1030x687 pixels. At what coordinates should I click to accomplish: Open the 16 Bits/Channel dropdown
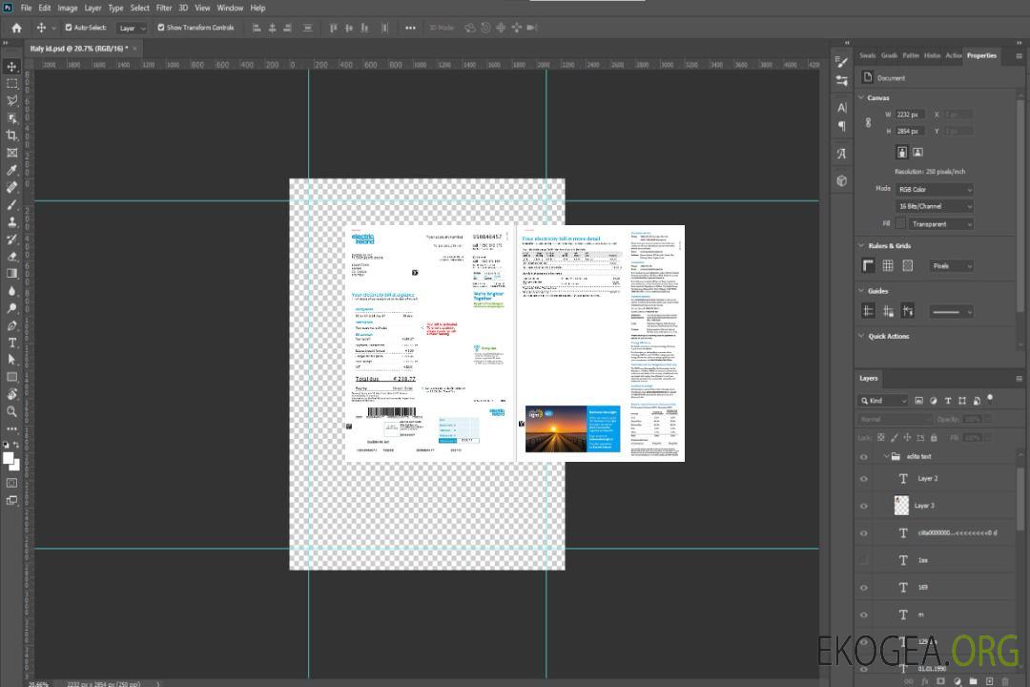tap(934, 206)
